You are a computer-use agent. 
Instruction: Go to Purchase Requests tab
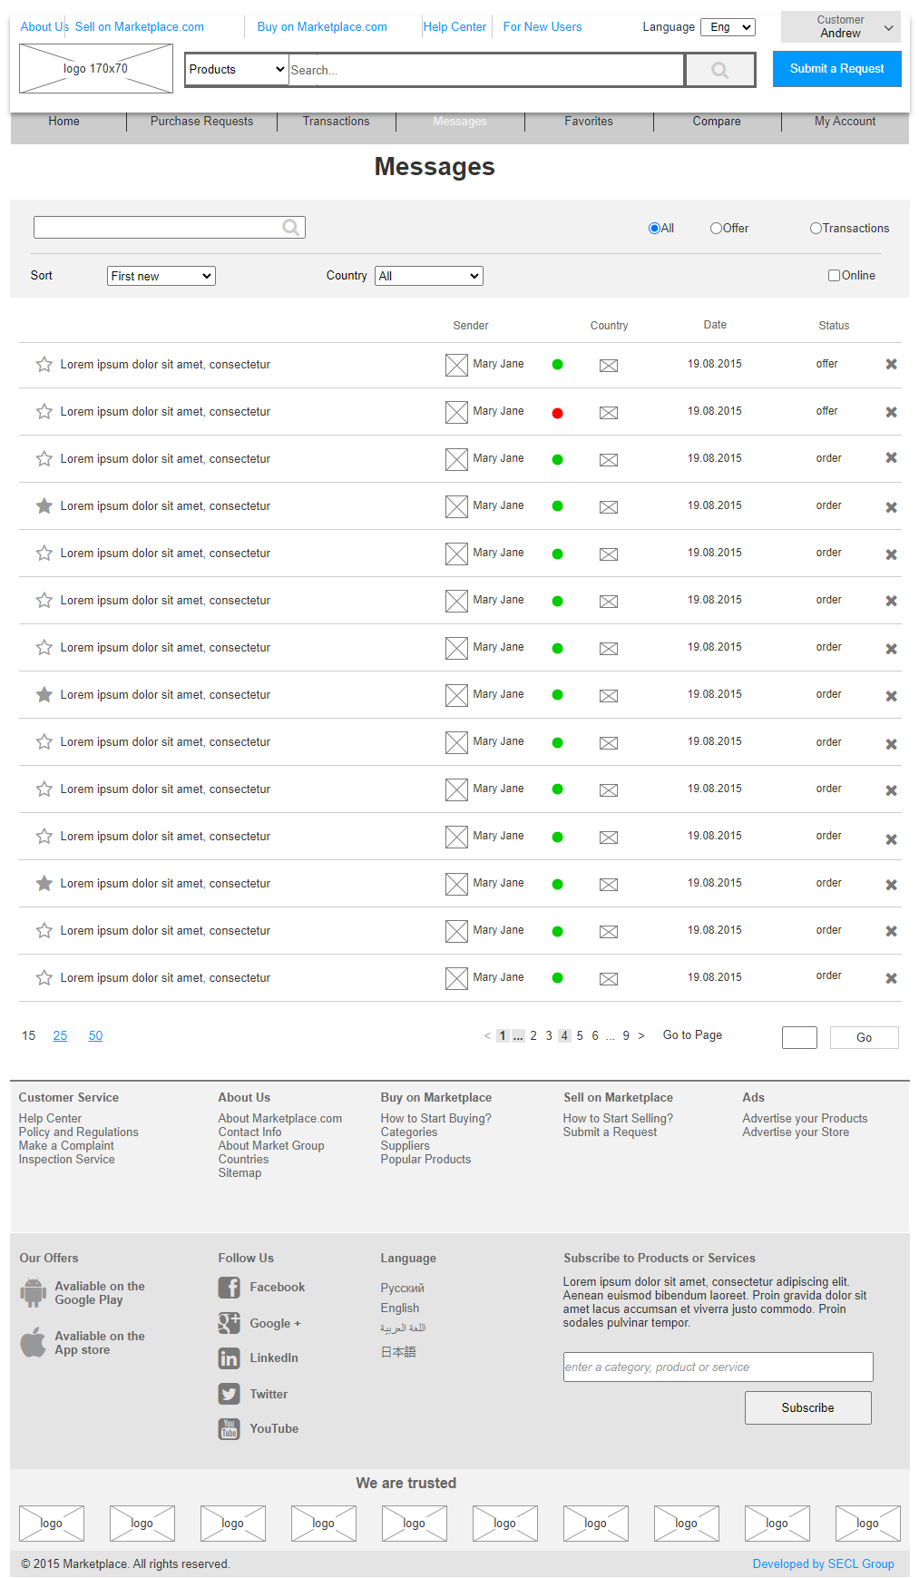tap(201, 122)
